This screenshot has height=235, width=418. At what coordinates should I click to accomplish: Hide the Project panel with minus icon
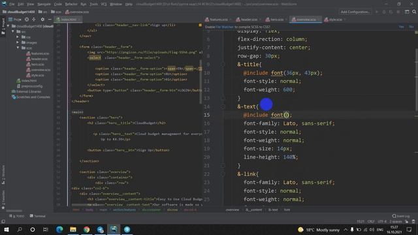pyautogui.click(x=50, y=20)
